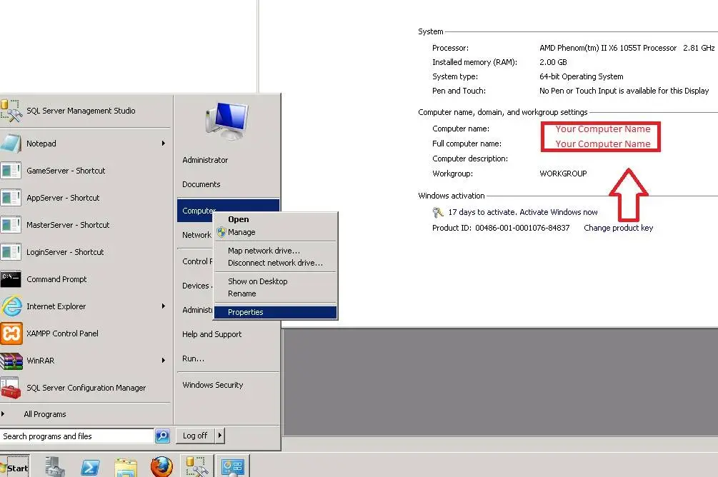Image resolution: width=718 pixels, height=477 pixels.
Task: Open Run… dialog
Action: (193, 358)
